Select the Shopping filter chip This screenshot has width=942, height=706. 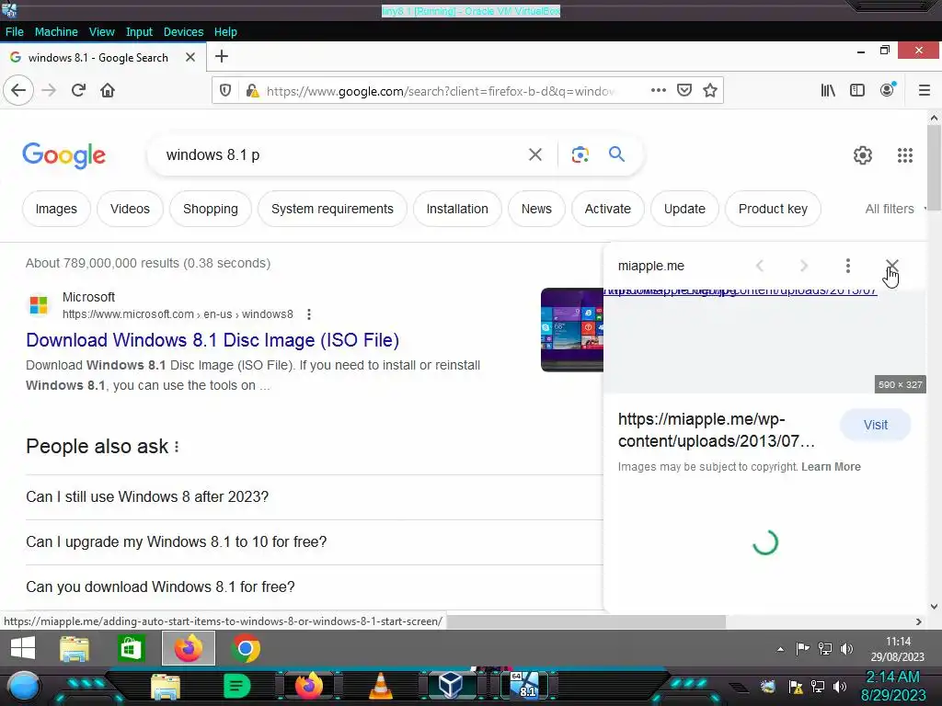click(x=211, y=209)
